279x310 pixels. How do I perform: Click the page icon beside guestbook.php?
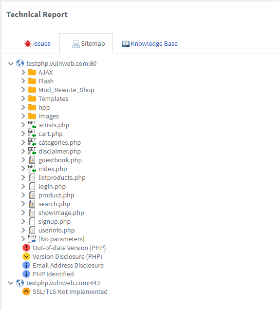(x=32, y=160)
